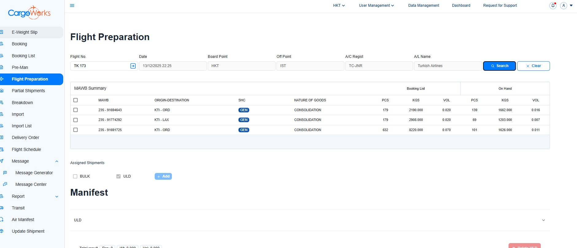
Task: Click the Message Generator sidebar icon
Action: pos(5,173)
